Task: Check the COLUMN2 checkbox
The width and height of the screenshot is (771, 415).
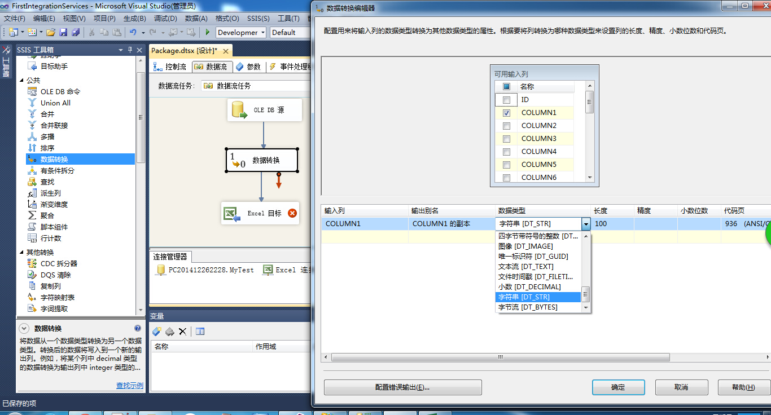Action: click(x=506, y=126)
